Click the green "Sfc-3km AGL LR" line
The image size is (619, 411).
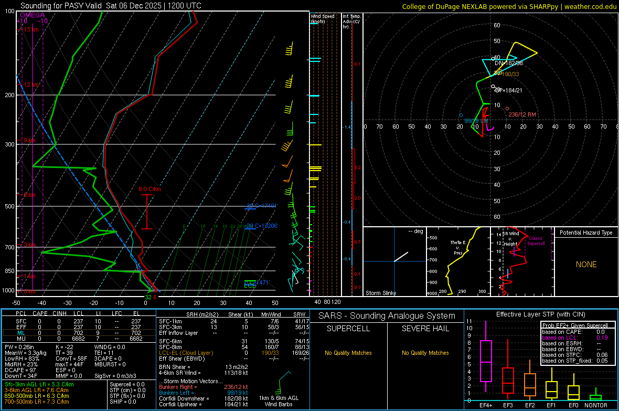[39, 384]
